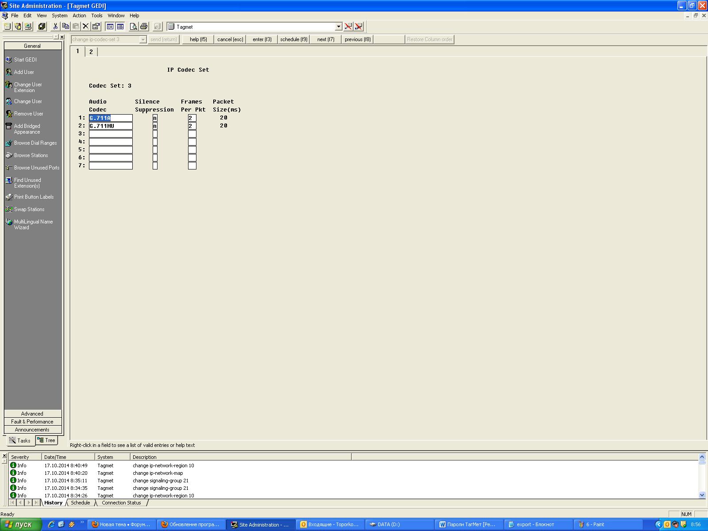Viewport: 708px width, 531px height.
Task: Click the stacked windows toolbar icon
Action: [x=42, y=27]
